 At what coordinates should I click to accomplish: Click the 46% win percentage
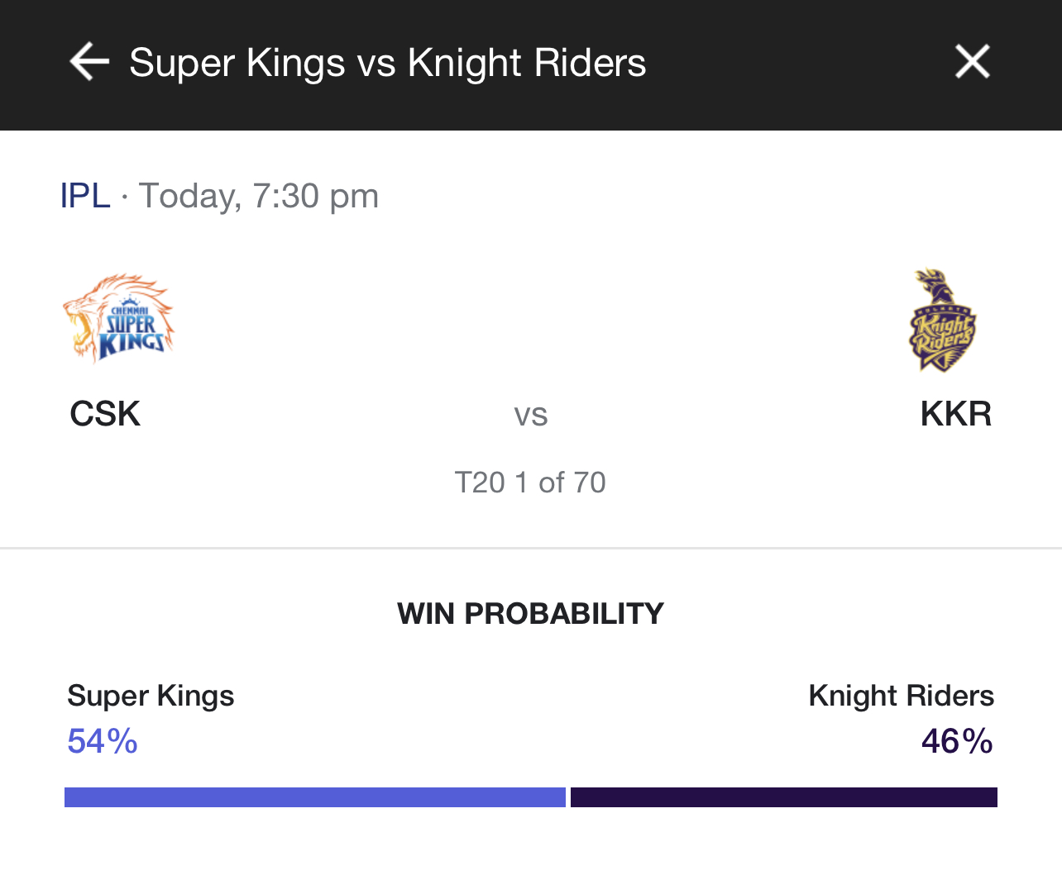(957, 741)
